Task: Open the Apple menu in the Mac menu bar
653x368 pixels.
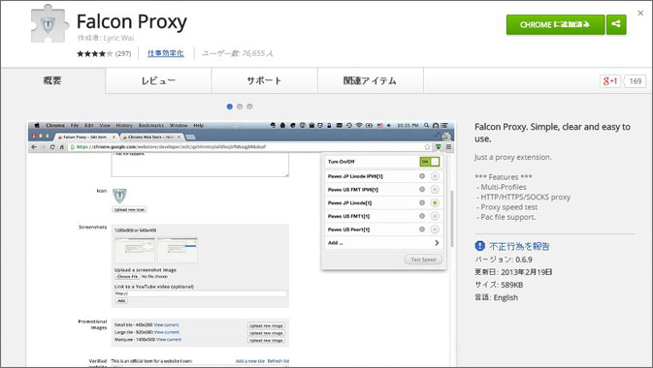Action: [x=37, y=125]
